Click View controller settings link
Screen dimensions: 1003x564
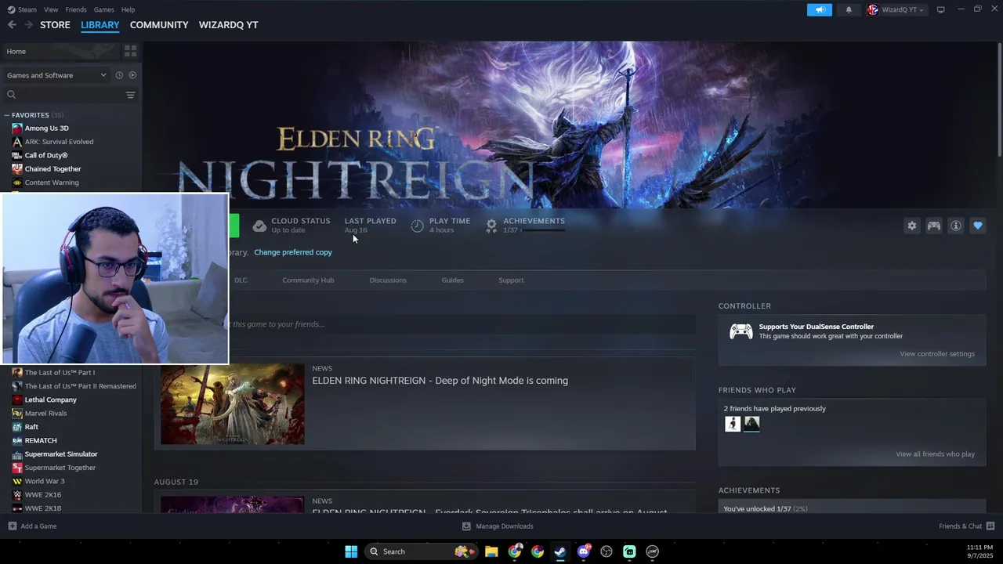(937, 354)
